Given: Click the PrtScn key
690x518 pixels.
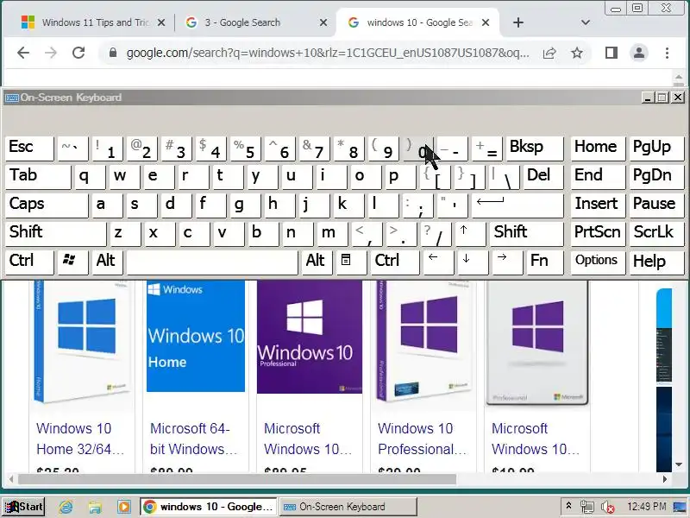Looking at the screenshot, I should [598, 232].
